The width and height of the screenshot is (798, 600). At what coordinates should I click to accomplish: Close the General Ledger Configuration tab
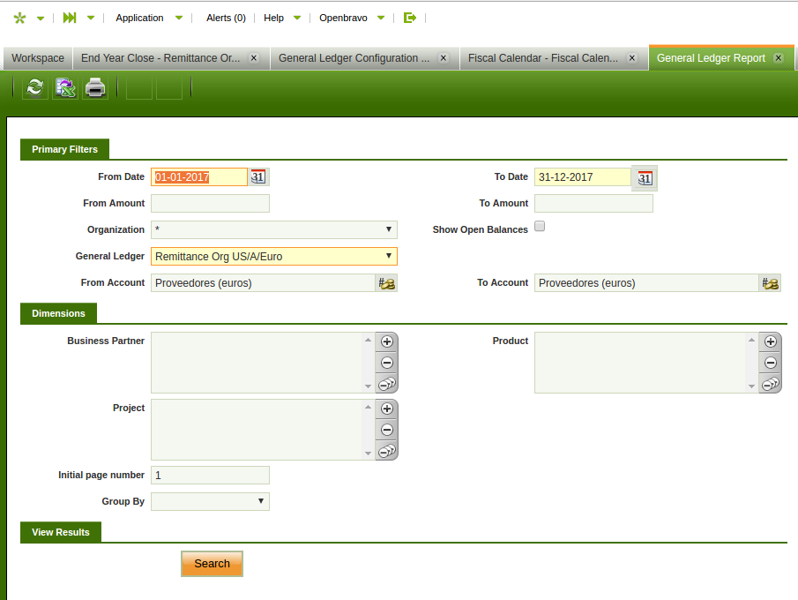[x=444, y=58]
